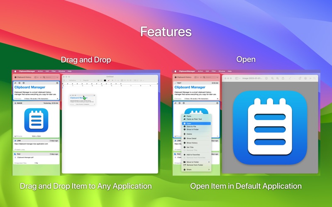Open Action menu in Drag and Drop screenshot

(x=40, y=71)
